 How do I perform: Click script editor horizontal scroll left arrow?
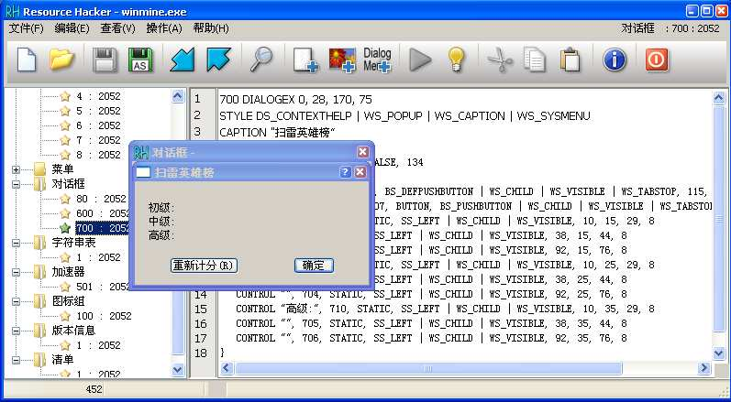(227, 368)
